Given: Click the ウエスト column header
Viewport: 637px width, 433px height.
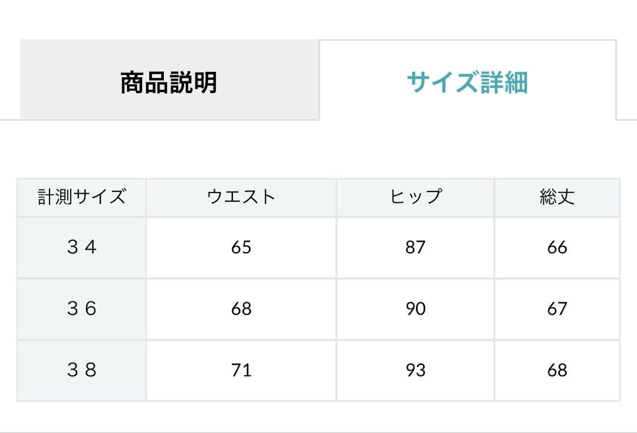Looking at the screenshot, I should [x=241, y=197].
